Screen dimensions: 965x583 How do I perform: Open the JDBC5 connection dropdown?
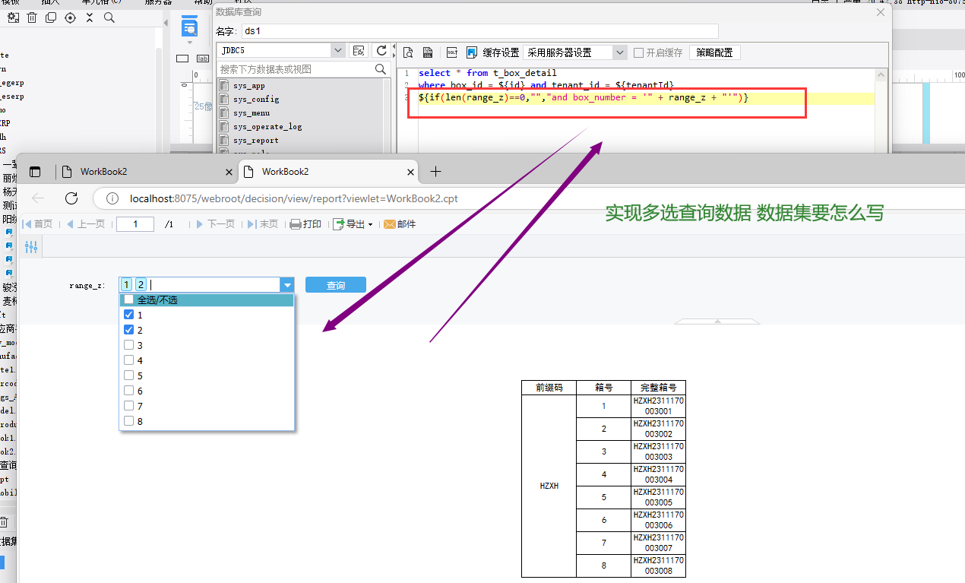[338, 50]
